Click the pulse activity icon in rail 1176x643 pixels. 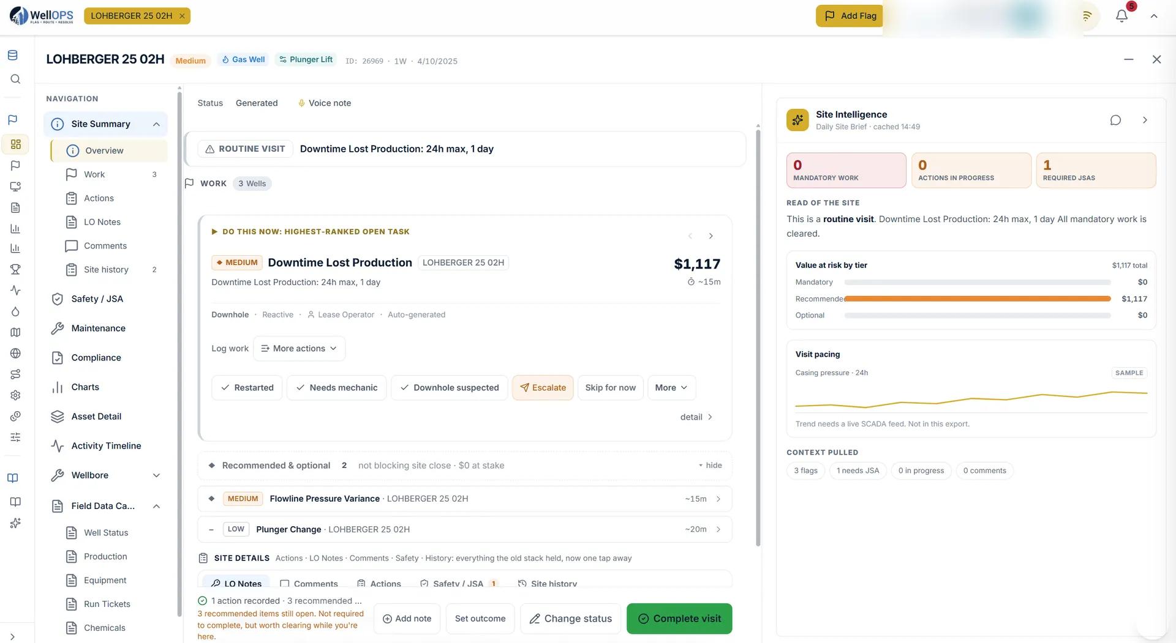click(15, 291)
